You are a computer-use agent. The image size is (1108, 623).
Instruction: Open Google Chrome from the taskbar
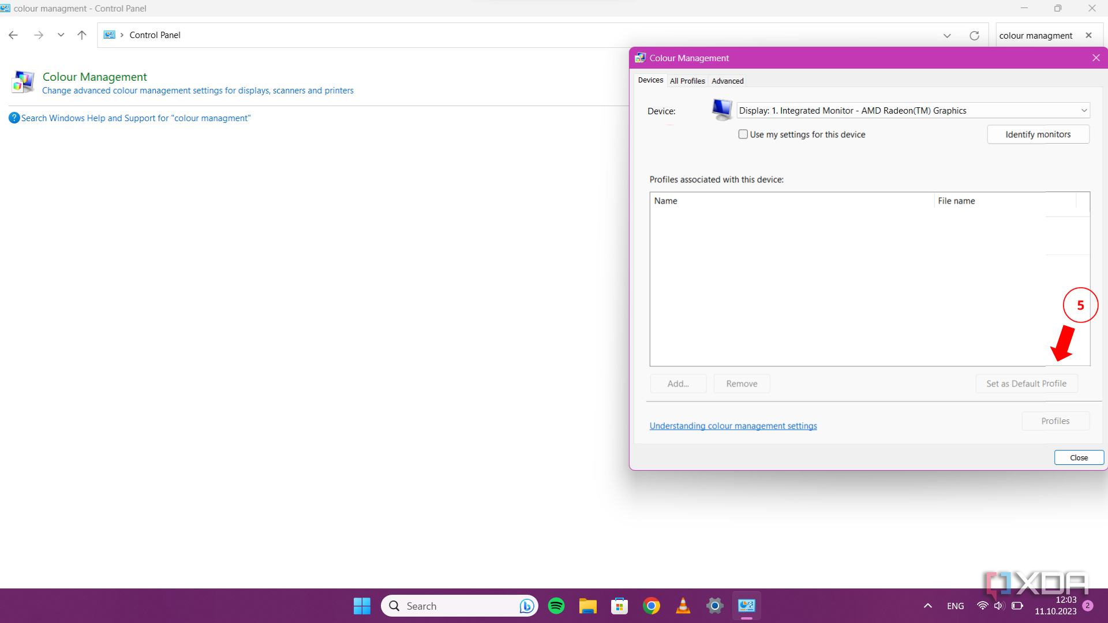pos(651,606)
